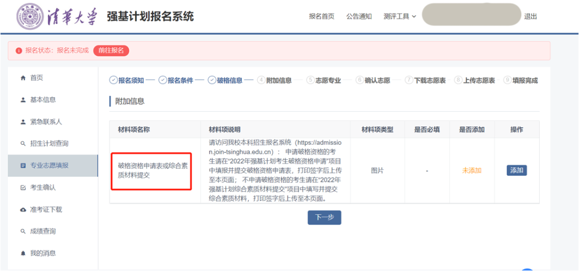Screen dimensions: 579x271
Task: Click the check icon beside 考生确认
Action: pos(23,188)
